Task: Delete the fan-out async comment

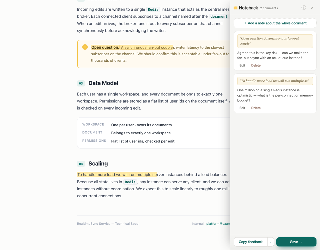Action: pos(256,65)
